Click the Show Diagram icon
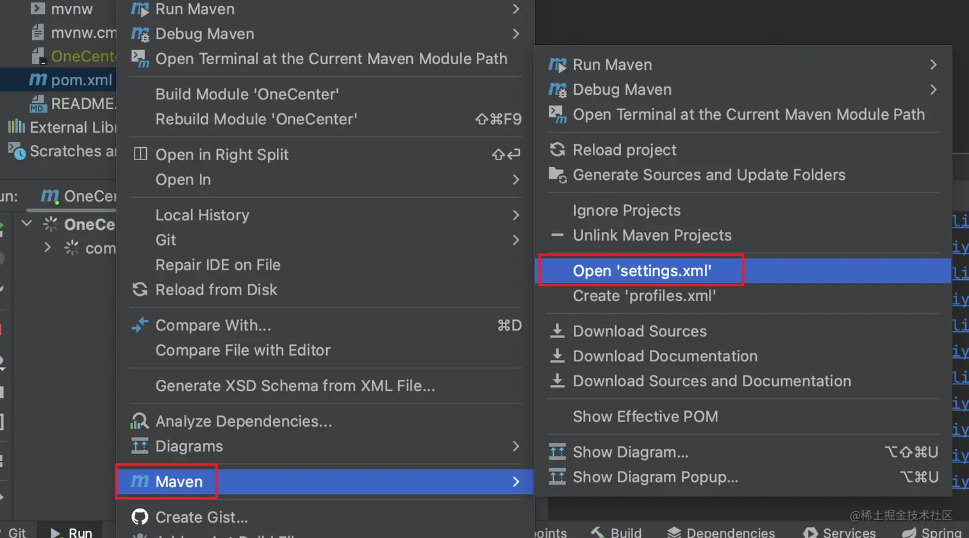Image resolution: width=969 pixels, height=538 pixels. 558,452
